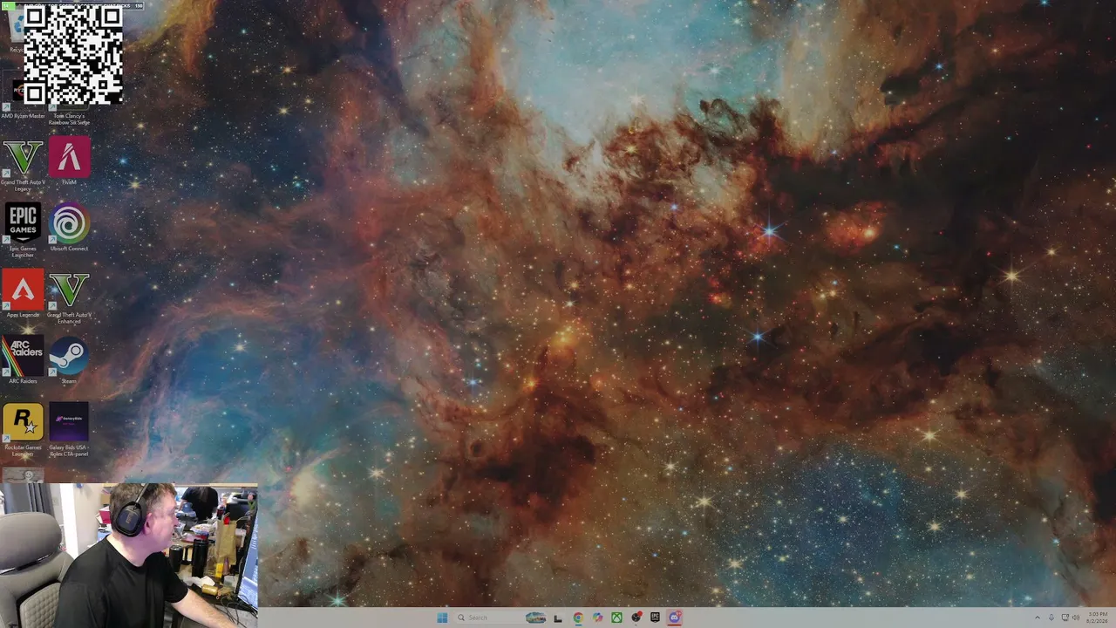The height and width of the screenshot is (628, 1116).
Task: Click the Tom Clancy's Rainbow Six Siege label
Action: [69, 119]
